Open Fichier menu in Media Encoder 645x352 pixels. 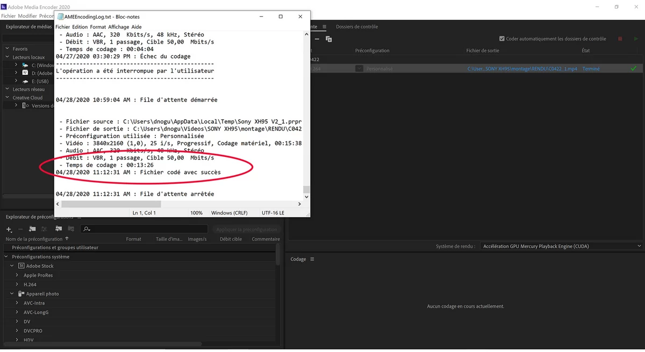9,16
